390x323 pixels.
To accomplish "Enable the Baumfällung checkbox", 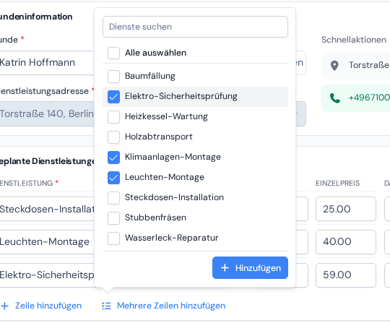I will [113, 76].
